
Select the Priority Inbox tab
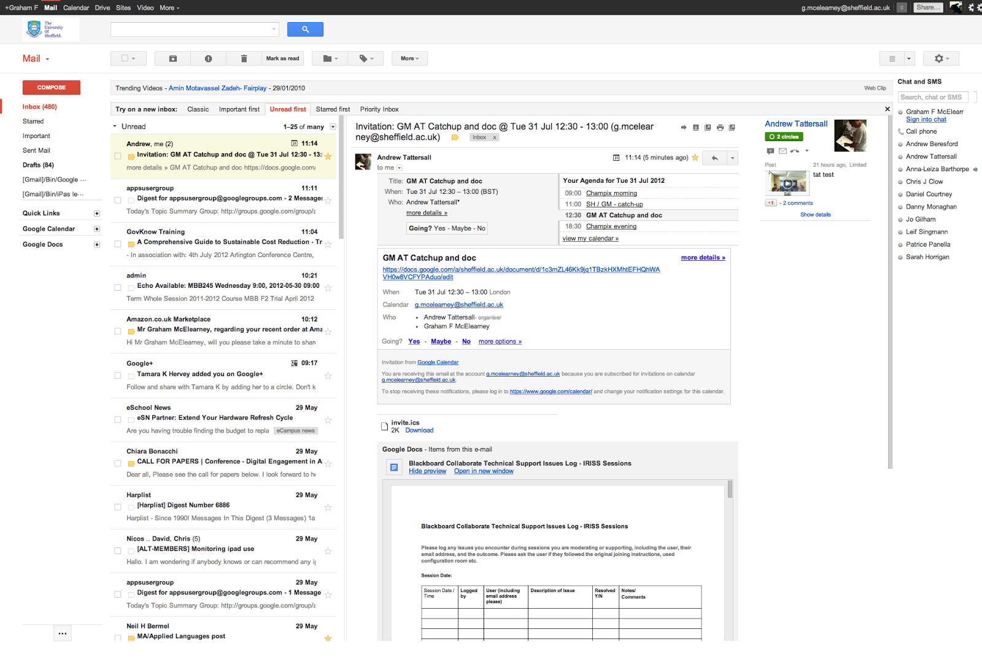pyautogui.click(x=379, y=109)
